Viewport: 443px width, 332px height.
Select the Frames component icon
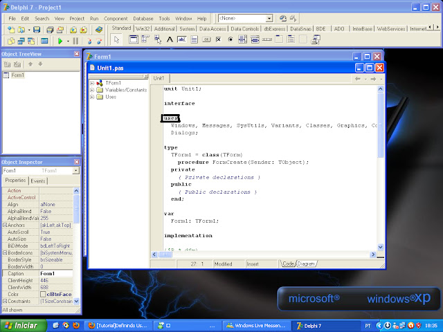(134, 39)
